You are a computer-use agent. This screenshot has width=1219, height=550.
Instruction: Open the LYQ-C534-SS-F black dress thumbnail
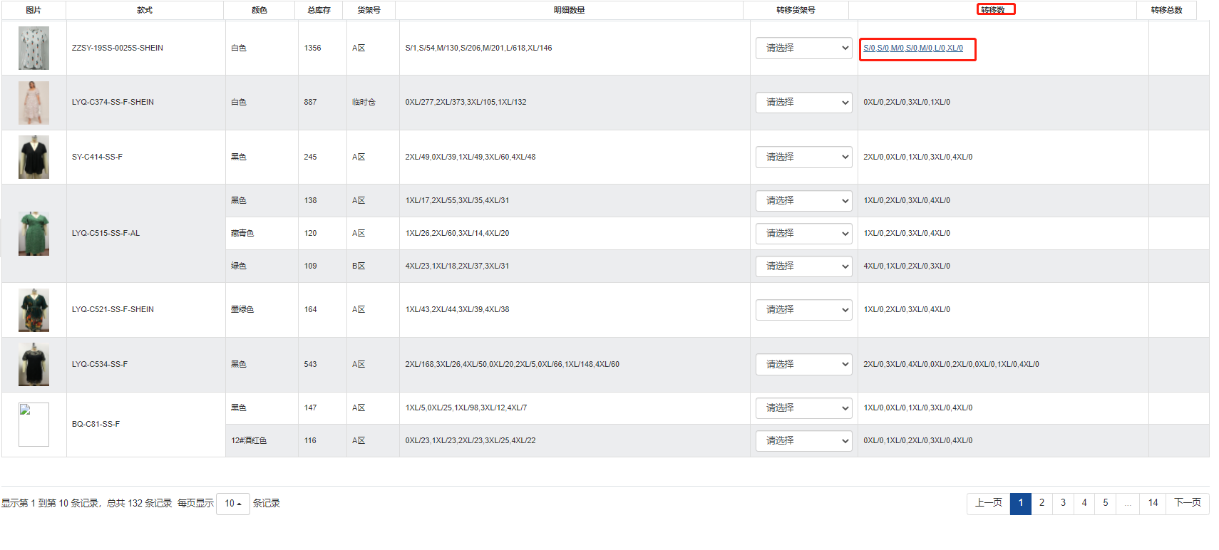pyautogui.click(x=34, y=364)
